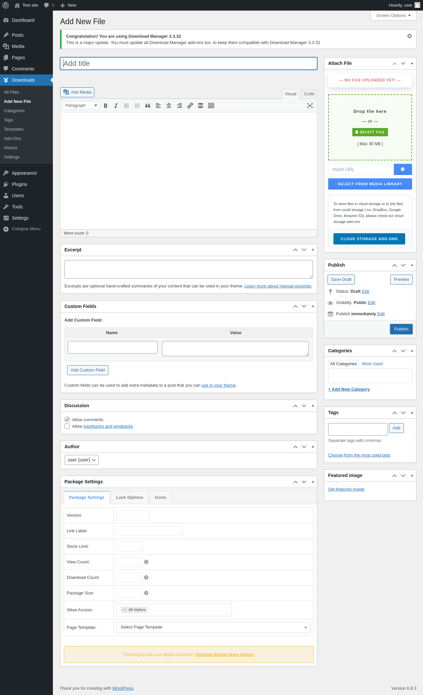Screen dimensions: 423x695
Task: Open the Icons tab
Action: click(x=161, y=498)
